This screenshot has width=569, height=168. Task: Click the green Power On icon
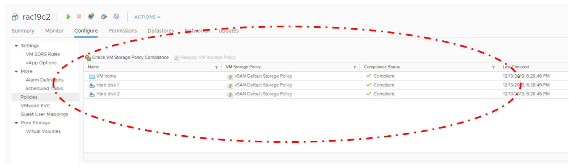[x=68, y=17]
